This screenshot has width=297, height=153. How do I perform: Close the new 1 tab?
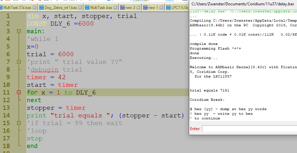(161, 8)
